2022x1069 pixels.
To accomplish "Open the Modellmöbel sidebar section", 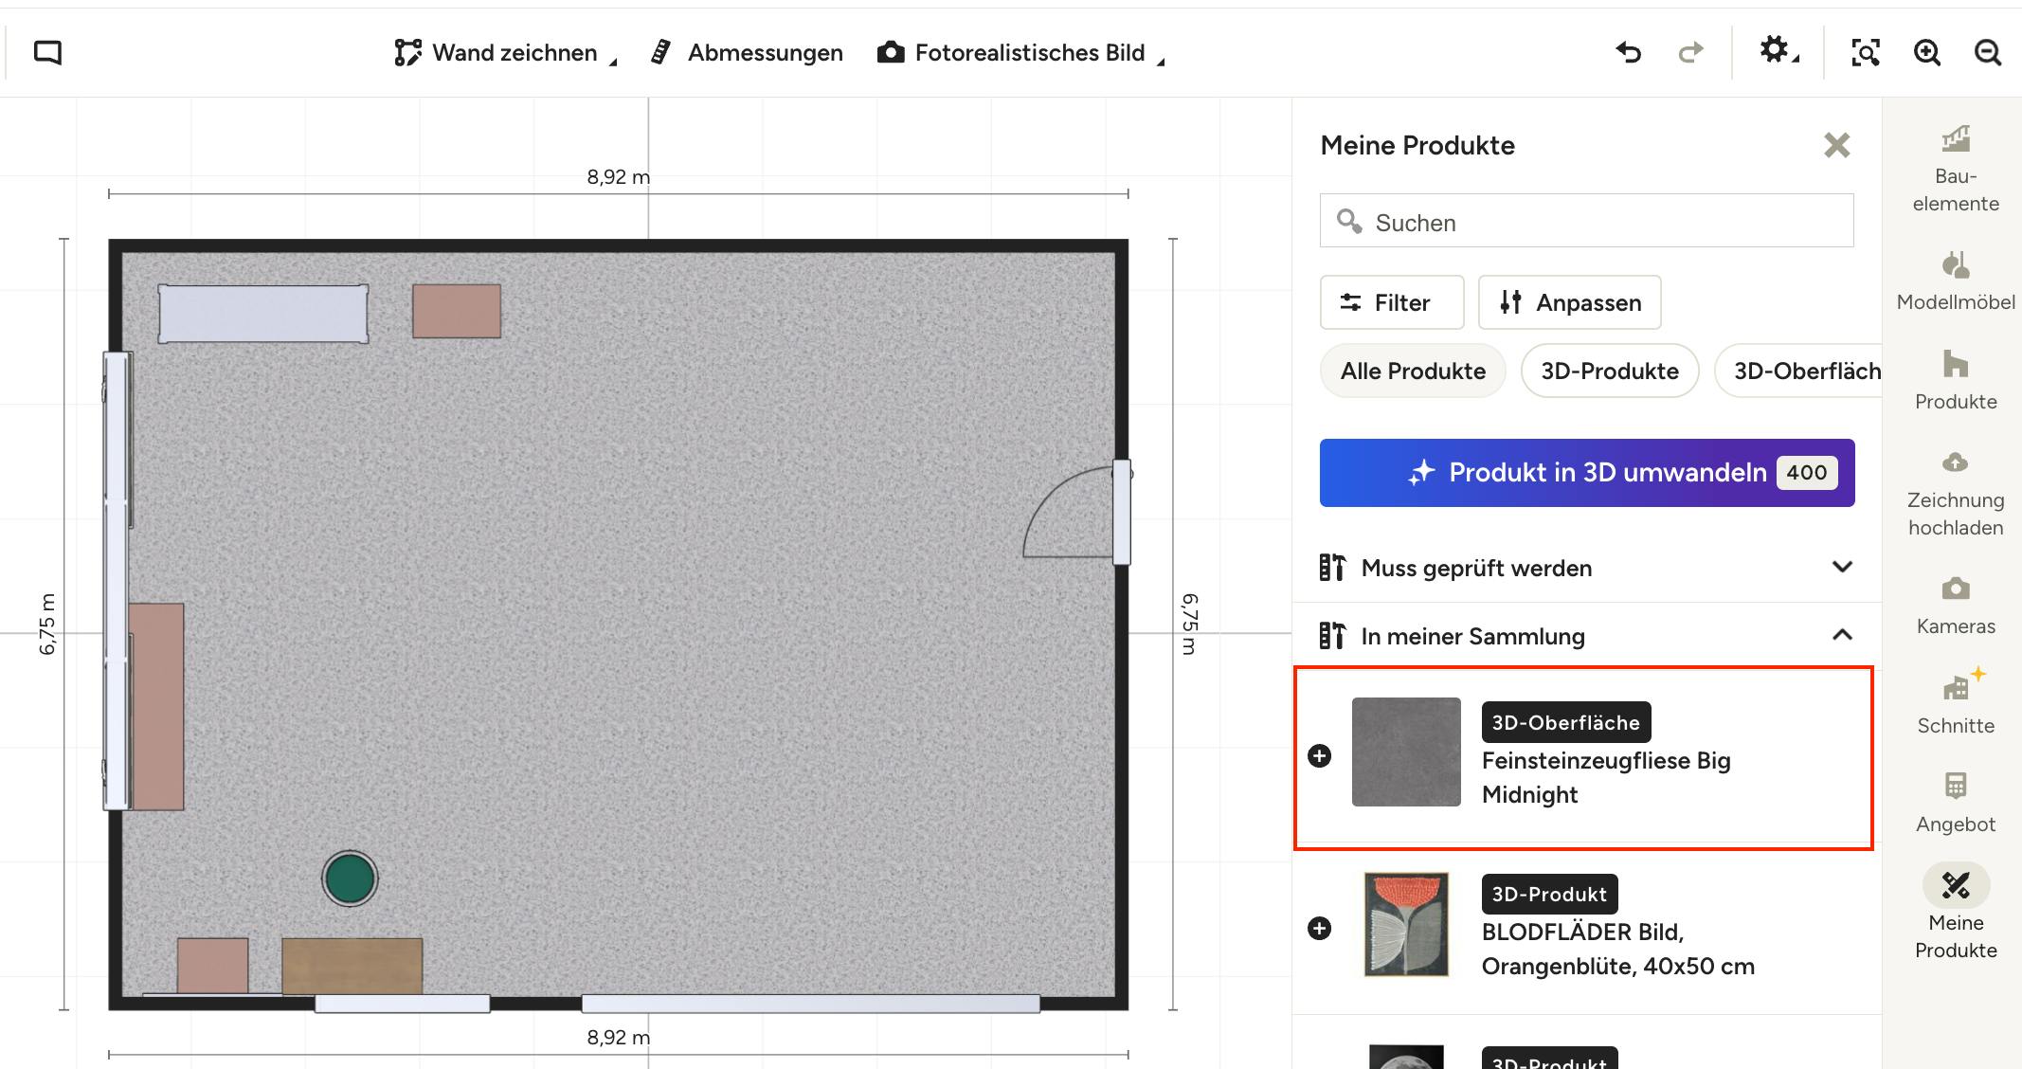I will (1956, 281).
